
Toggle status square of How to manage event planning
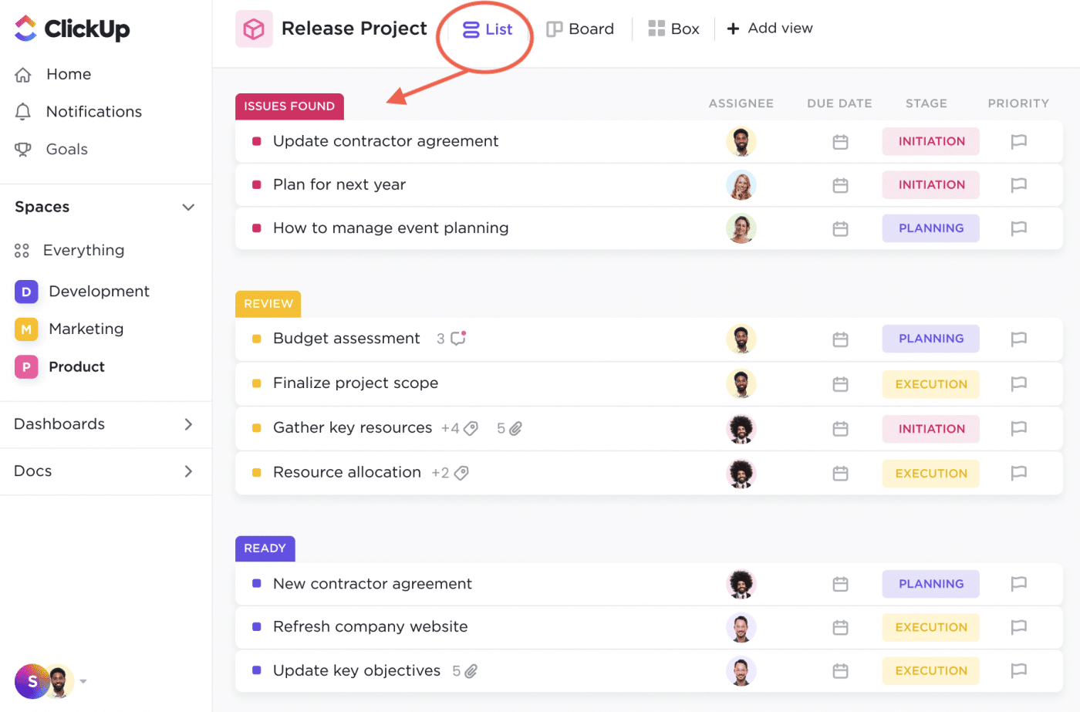click(x=257, y=228)
